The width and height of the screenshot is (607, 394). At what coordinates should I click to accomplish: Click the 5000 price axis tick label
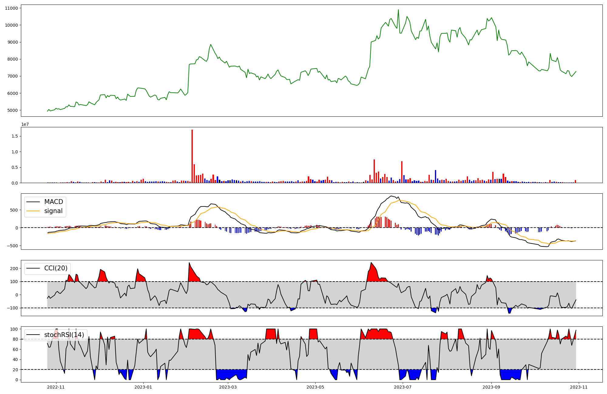click(12, 110)
